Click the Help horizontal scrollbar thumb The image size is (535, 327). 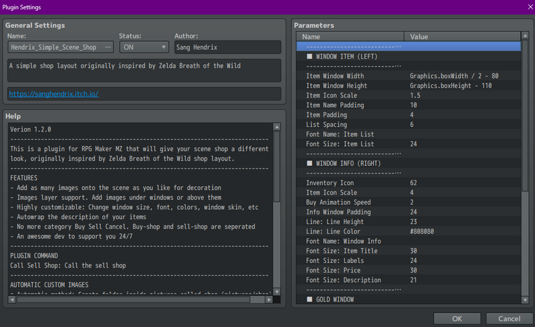pos(133,299)
